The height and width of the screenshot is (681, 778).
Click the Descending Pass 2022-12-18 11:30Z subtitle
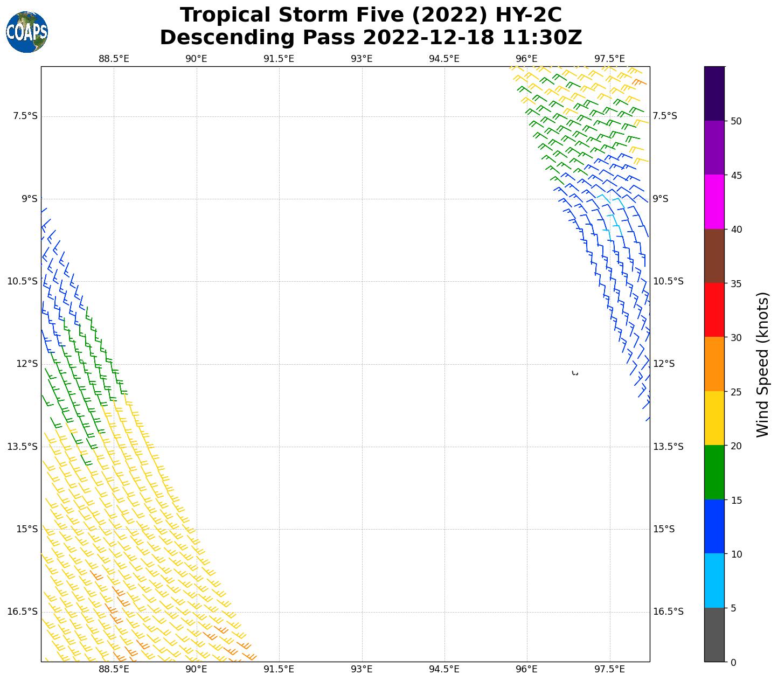(371, 38)
